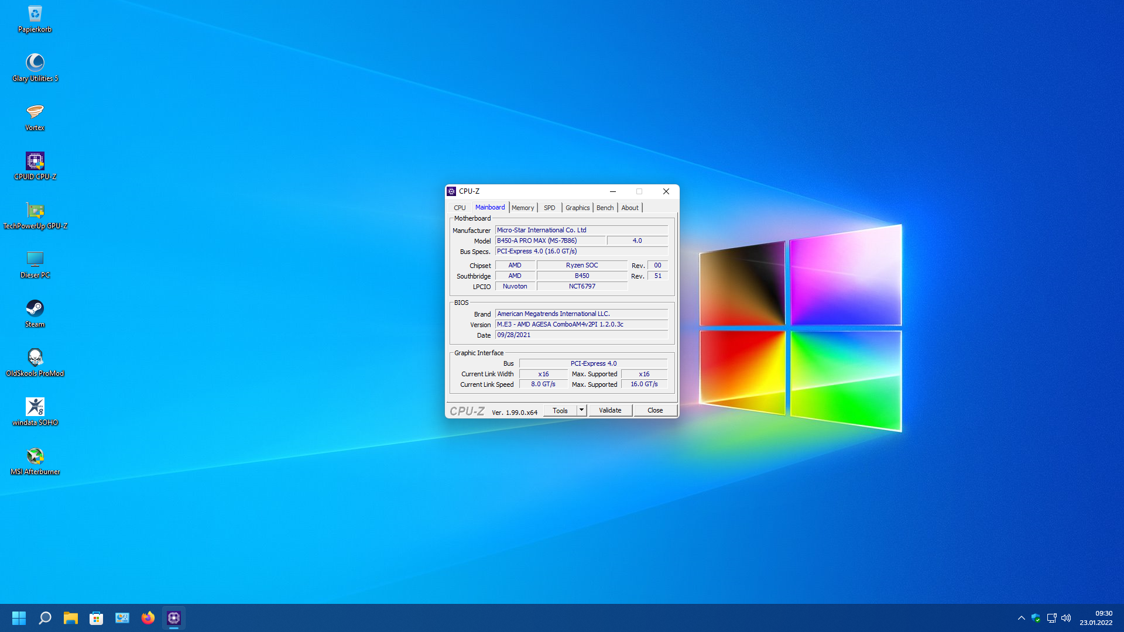The width and height of the screenshot is (1124, 632).
Task: Launch Firefox from the taskbar
Action: click(x=148, y=618)
